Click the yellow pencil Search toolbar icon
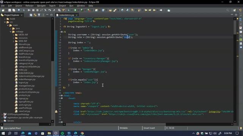Screen dimensions: 243x136 tap(115, 10)
